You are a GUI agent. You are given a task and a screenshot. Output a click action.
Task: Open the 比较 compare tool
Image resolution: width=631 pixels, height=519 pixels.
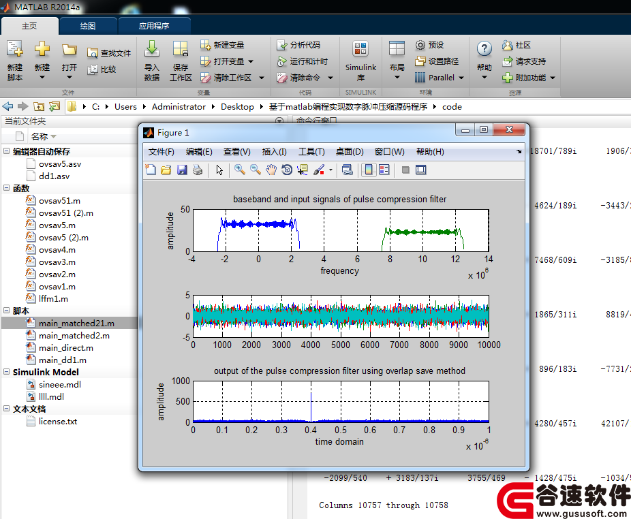(102, 69)
